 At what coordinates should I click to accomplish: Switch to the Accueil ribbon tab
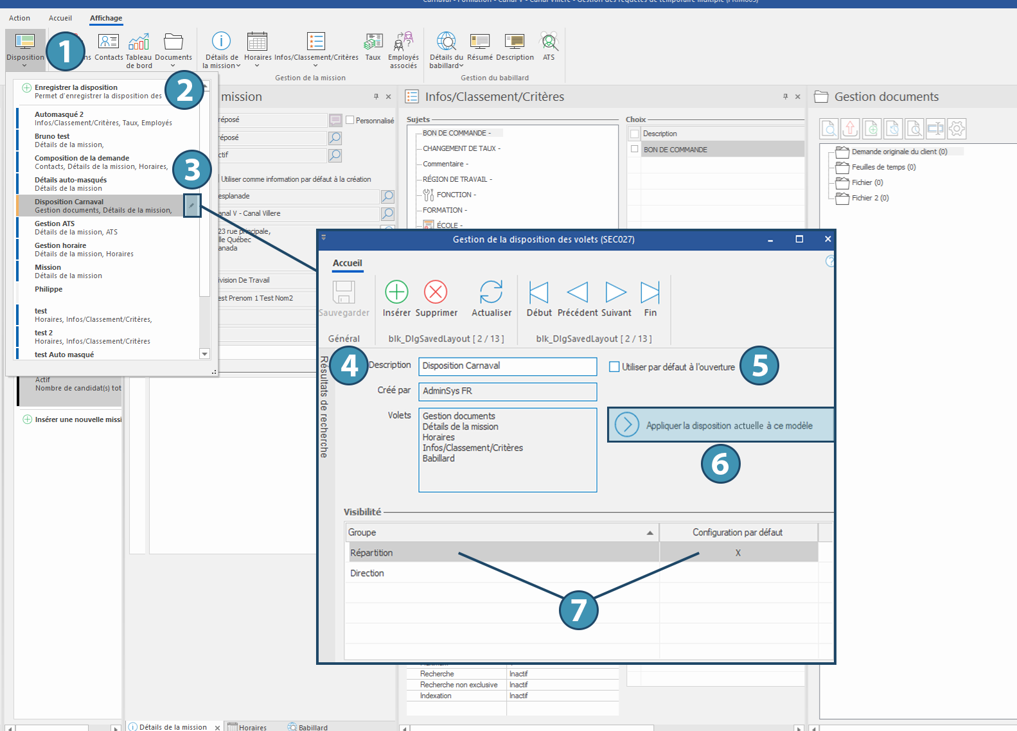tap(60, 18)
